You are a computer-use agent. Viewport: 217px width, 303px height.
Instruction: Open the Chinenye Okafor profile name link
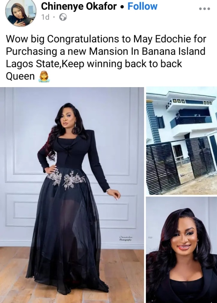(79, 6)
